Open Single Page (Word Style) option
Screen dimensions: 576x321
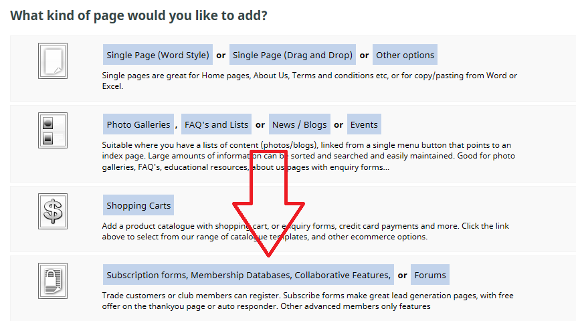158,55
